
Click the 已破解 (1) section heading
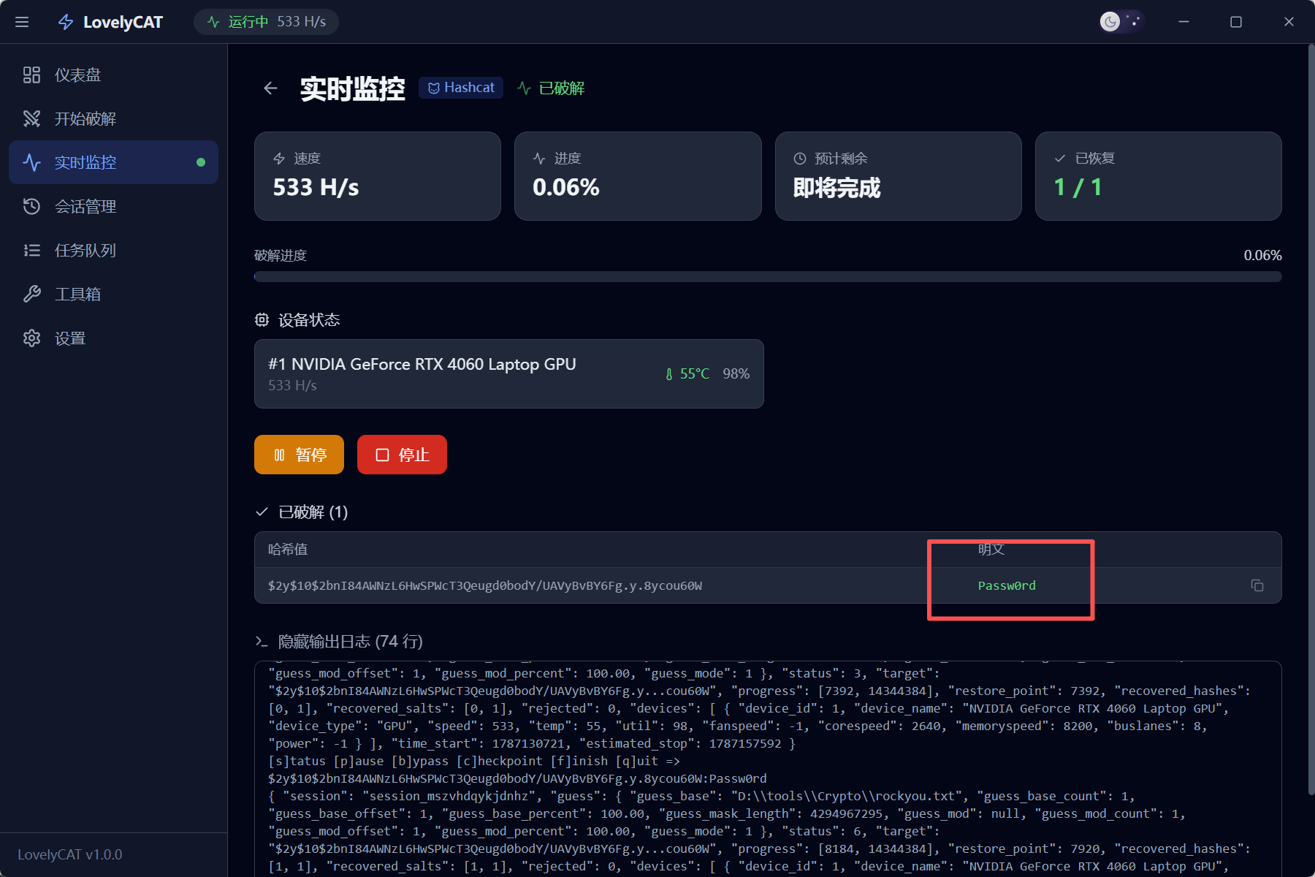tap(302, 512)
